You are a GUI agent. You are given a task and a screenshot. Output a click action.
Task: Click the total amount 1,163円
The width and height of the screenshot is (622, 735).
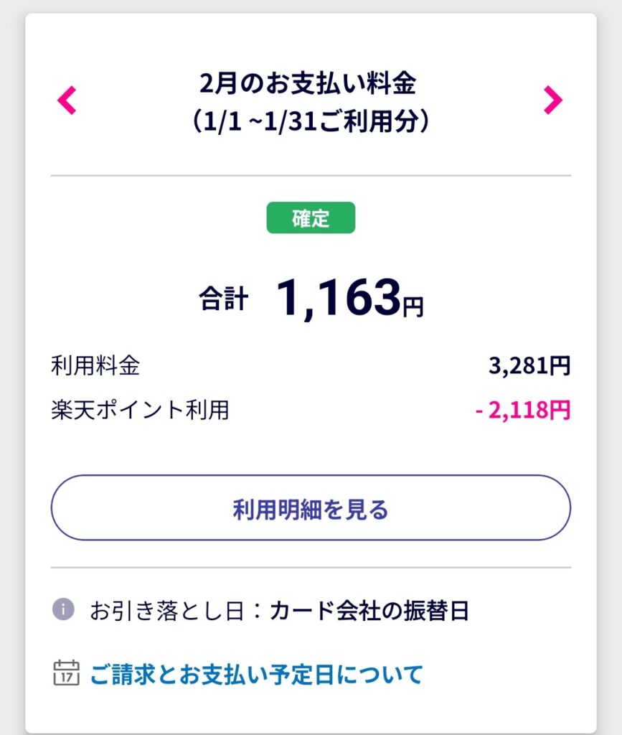(337, 298)
